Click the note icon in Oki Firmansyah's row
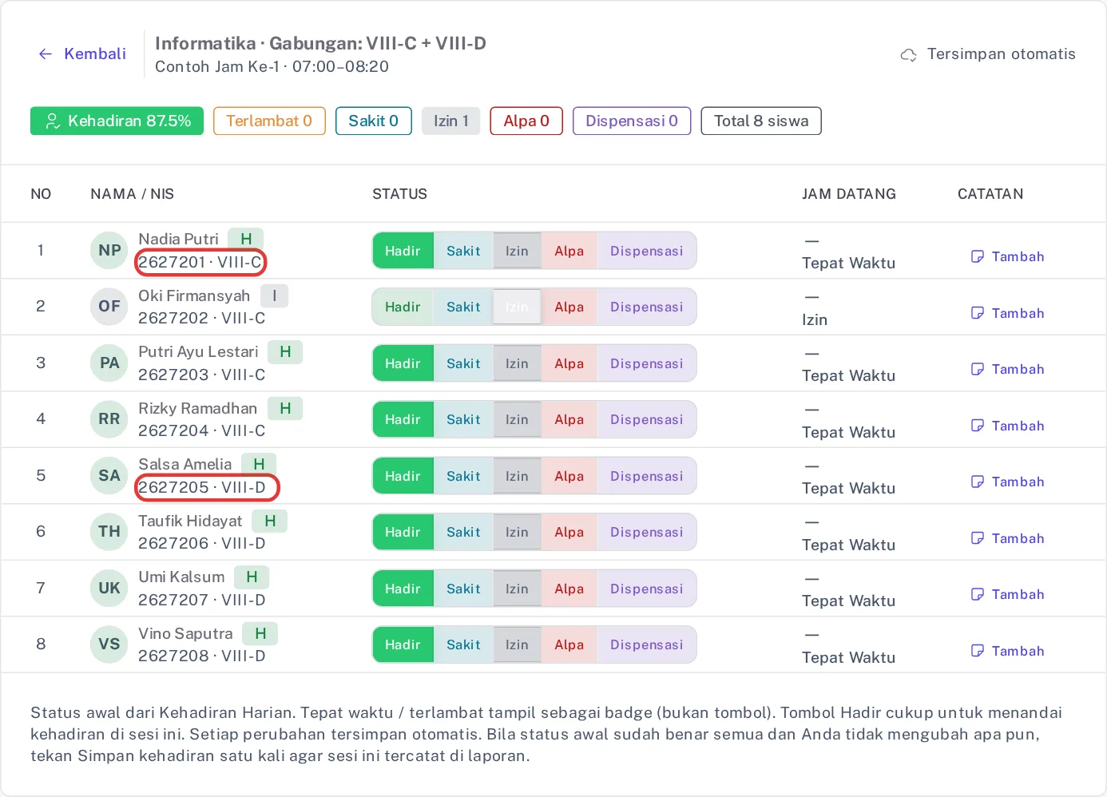 point(977,313)
